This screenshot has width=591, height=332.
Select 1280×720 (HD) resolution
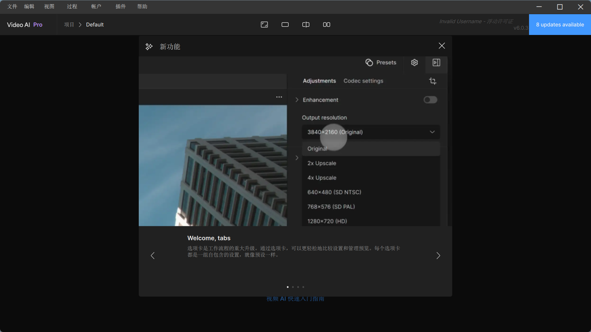[371, 221]
